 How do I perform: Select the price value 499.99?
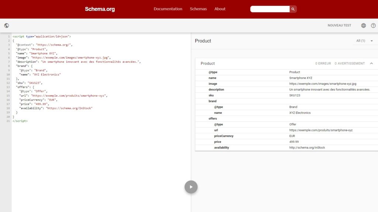294,142
